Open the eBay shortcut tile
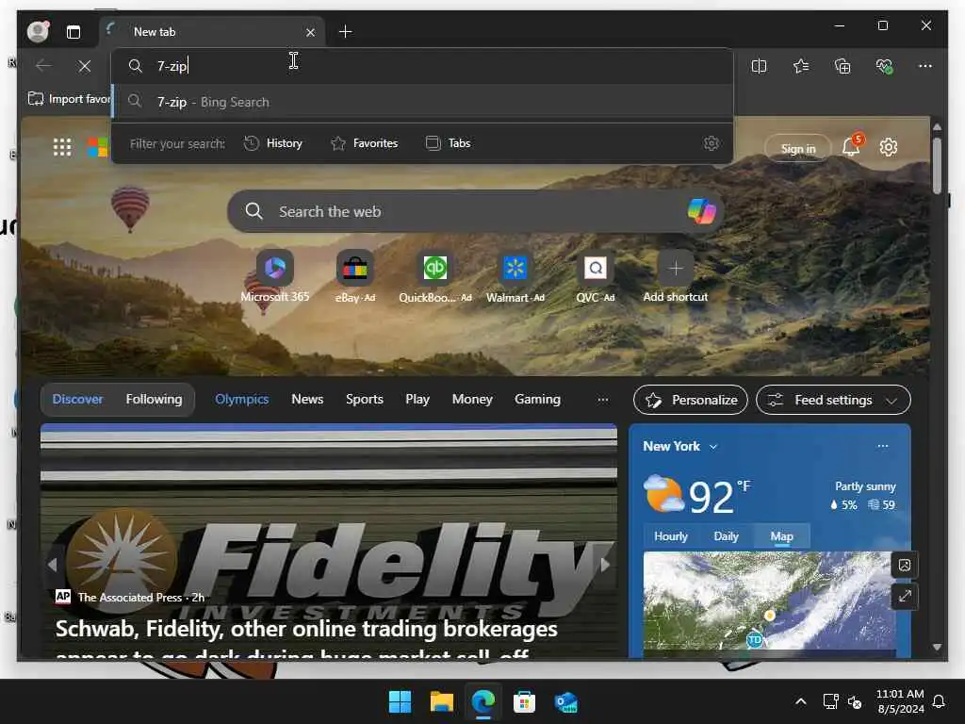 [x=355, y=276]
